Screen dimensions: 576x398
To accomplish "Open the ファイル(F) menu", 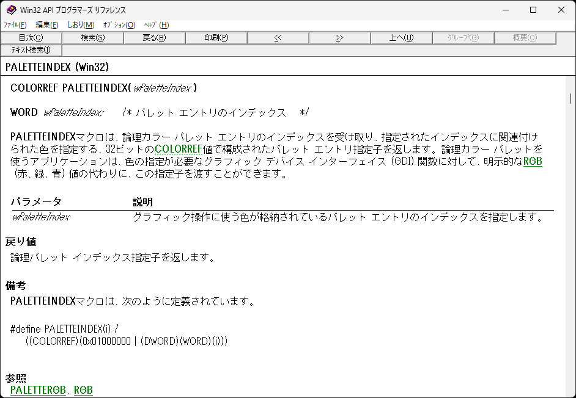I will click(15, 25).
